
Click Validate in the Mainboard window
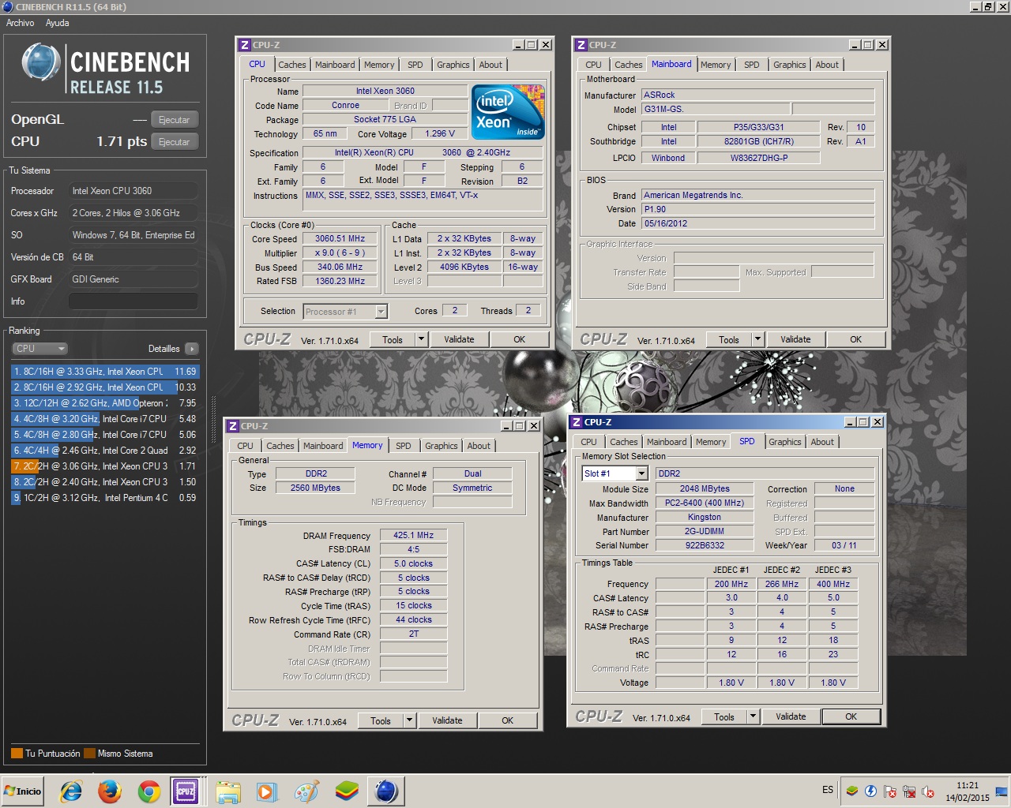(x=795, y=340)
